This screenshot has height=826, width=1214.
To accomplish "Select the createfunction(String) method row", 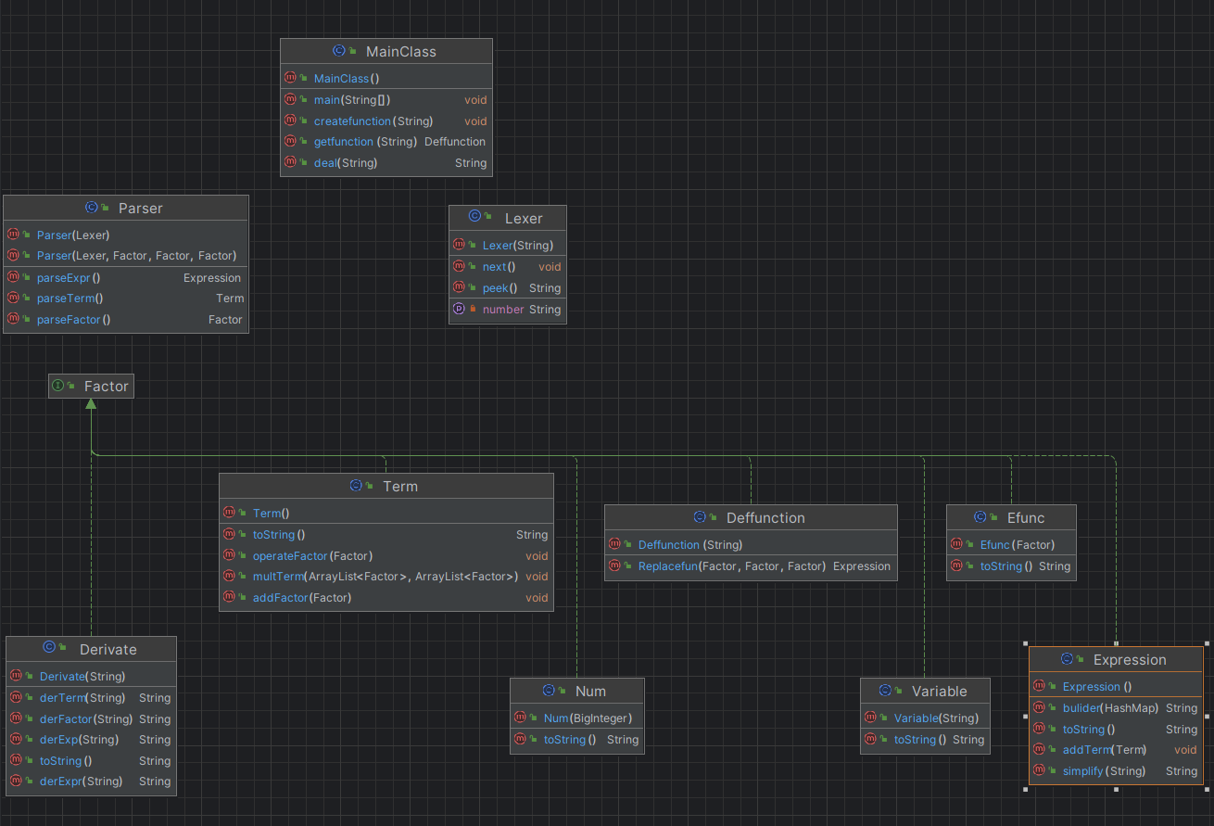I will click(x=386, y=121).
